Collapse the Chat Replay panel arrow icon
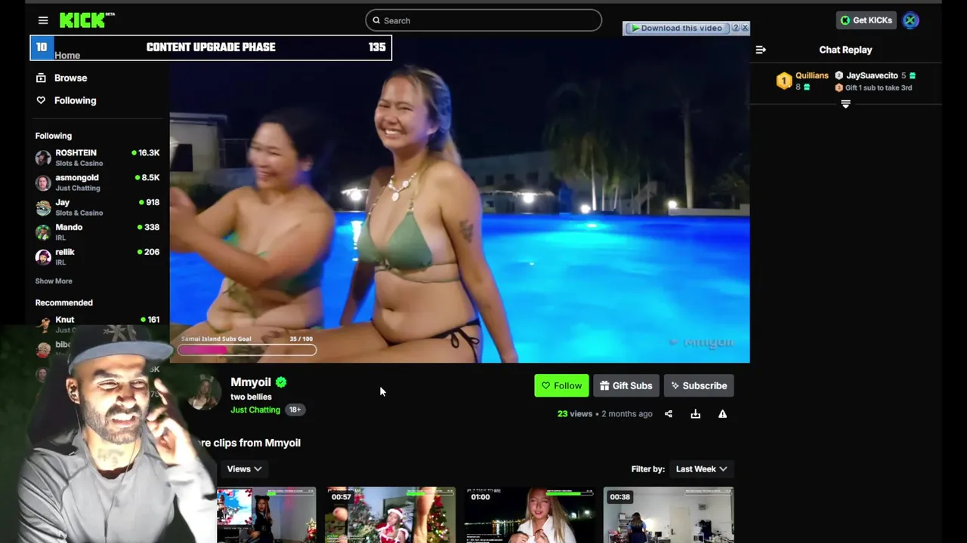Screen dimensions: 967x543 761,50
